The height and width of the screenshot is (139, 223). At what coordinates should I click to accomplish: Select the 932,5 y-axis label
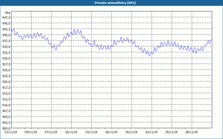click(x=6, y=53)
